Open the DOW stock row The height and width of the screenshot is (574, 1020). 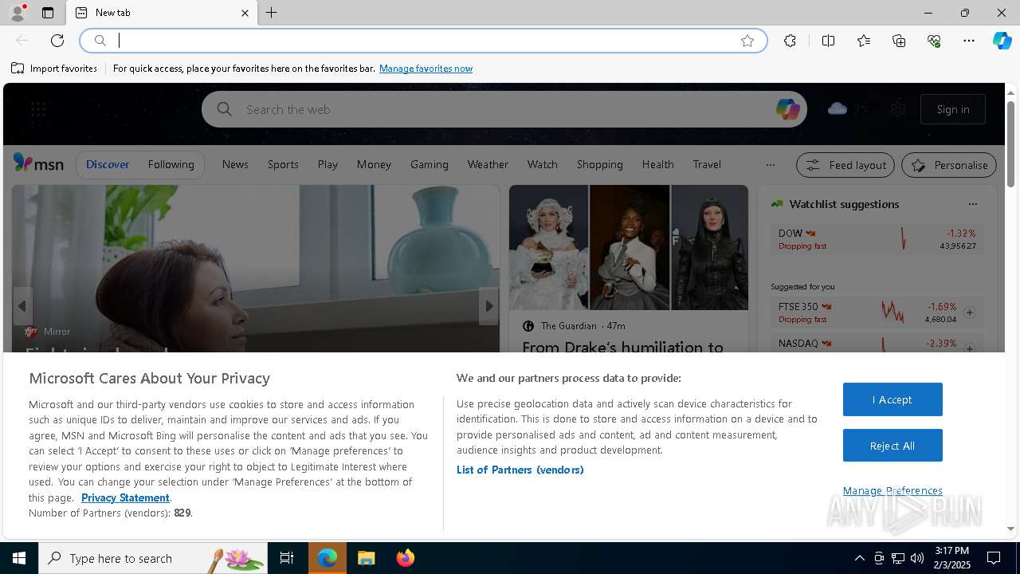[x=877, y=239]
